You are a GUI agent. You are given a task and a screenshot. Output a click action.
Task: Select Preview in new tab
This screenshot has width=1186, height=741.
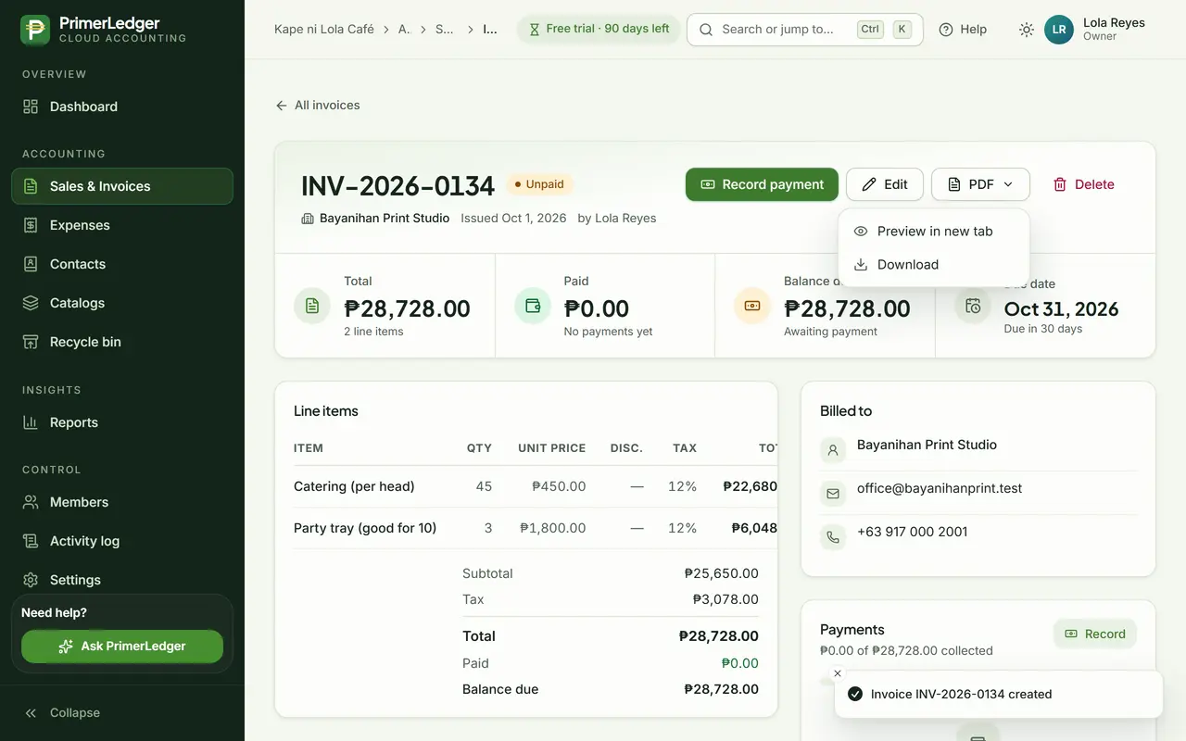(x=934, y=232)
